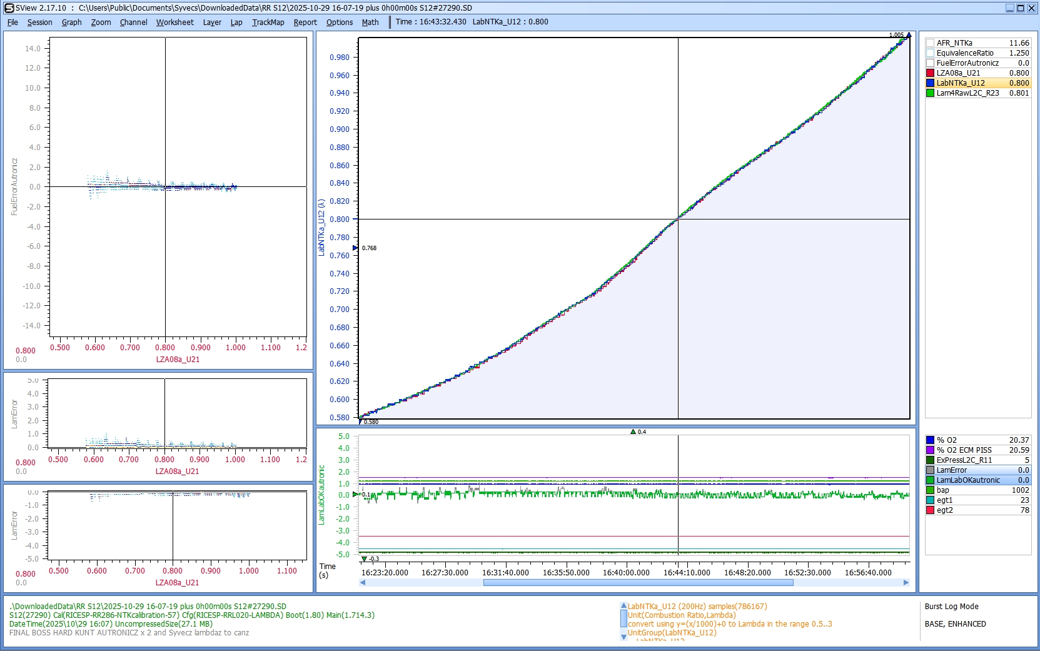Screen dimensions: 1040x651
Task: Open the Graph menu
Action: (71, 22)
